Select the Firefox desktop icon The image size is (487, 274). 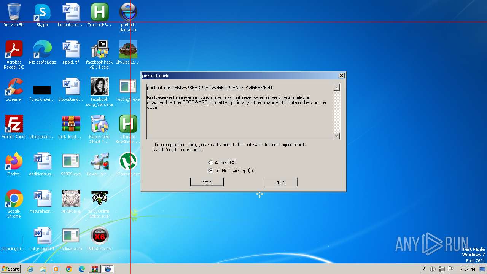tap(14, 164)
